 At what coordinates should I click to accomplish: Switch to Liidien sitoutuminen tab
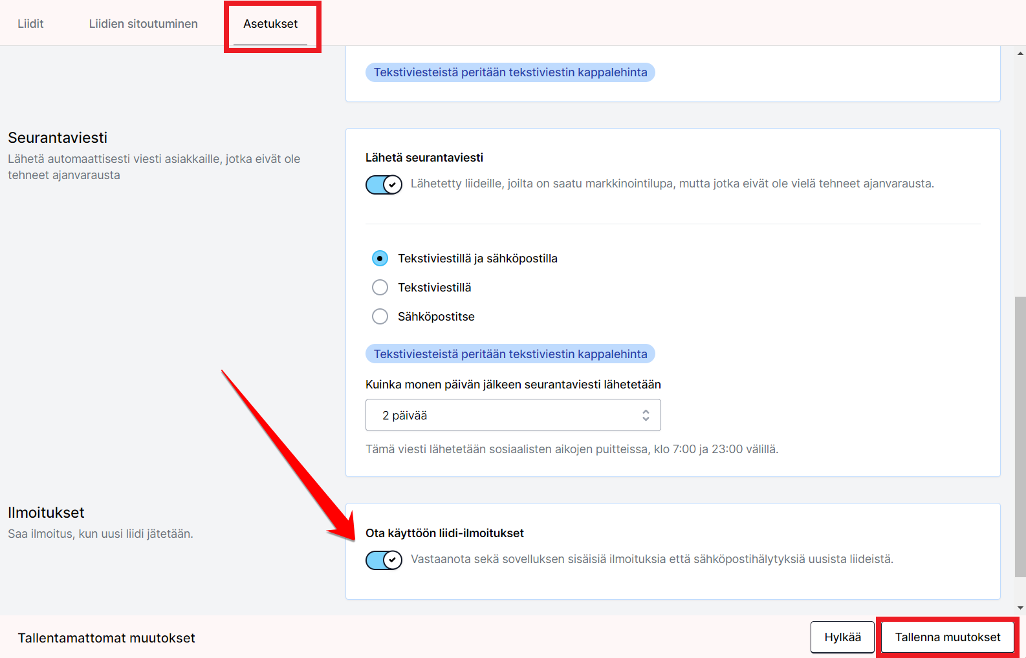[143, 24]
